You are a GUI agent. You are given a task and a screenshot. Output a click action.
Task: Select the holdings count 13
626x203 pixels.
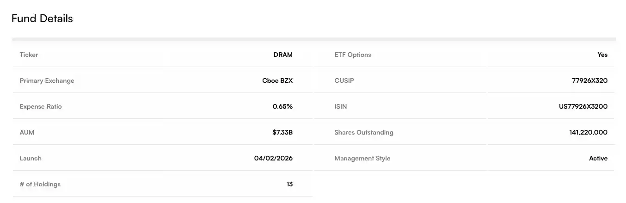[289, 184]
